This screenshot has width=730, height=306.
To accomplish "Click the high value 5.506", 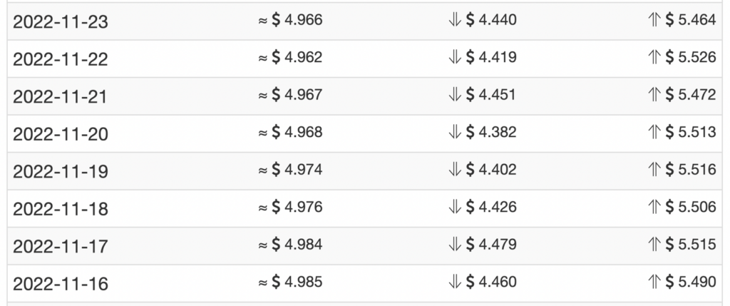I will click(697, 208).
